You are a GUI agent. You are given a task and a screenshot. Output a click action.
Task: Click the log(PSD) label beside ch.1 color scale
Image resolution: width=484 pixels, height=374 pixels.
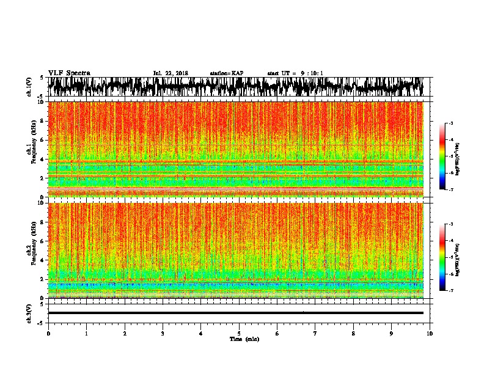click(458, 159)
